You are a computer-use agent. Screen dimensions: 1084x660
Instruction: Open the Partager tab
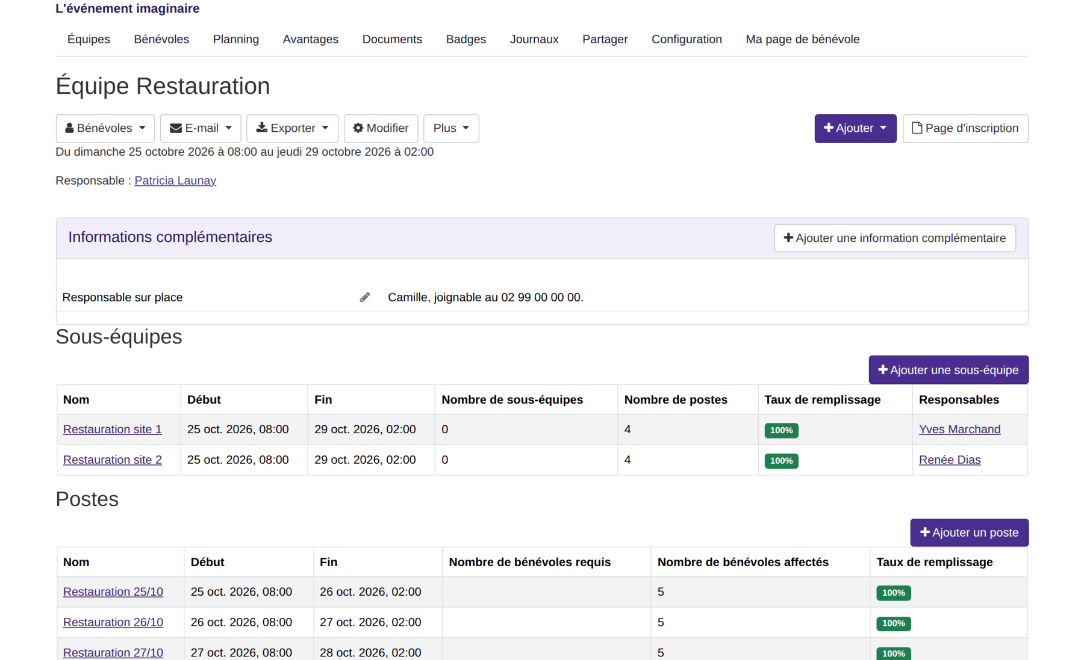[605, 39]
